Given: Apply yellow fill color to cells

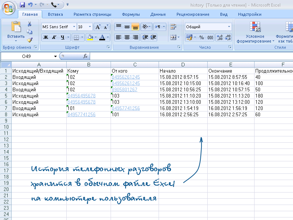Looking at the screenshot, I should pos(90,37).
